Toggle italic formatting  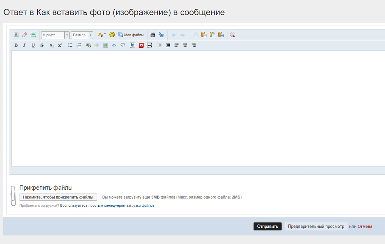(x=24, y=45)
